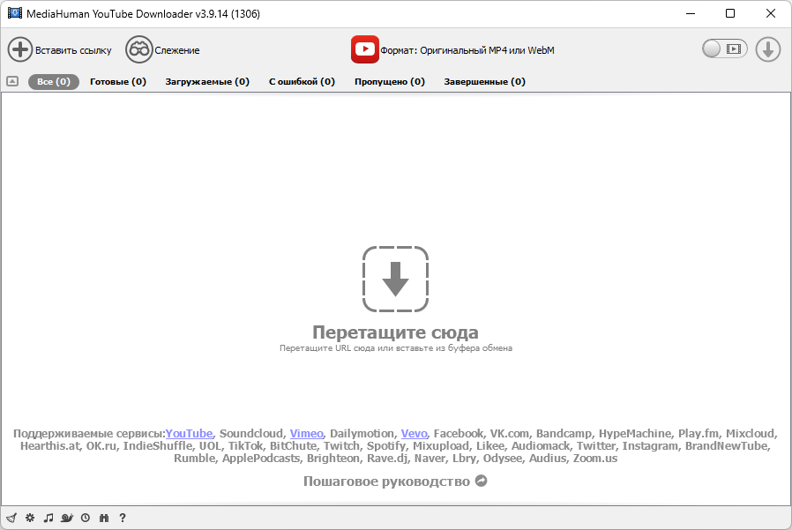Click the broom clear-list icon
792x530 pixels.
(11, 518)
